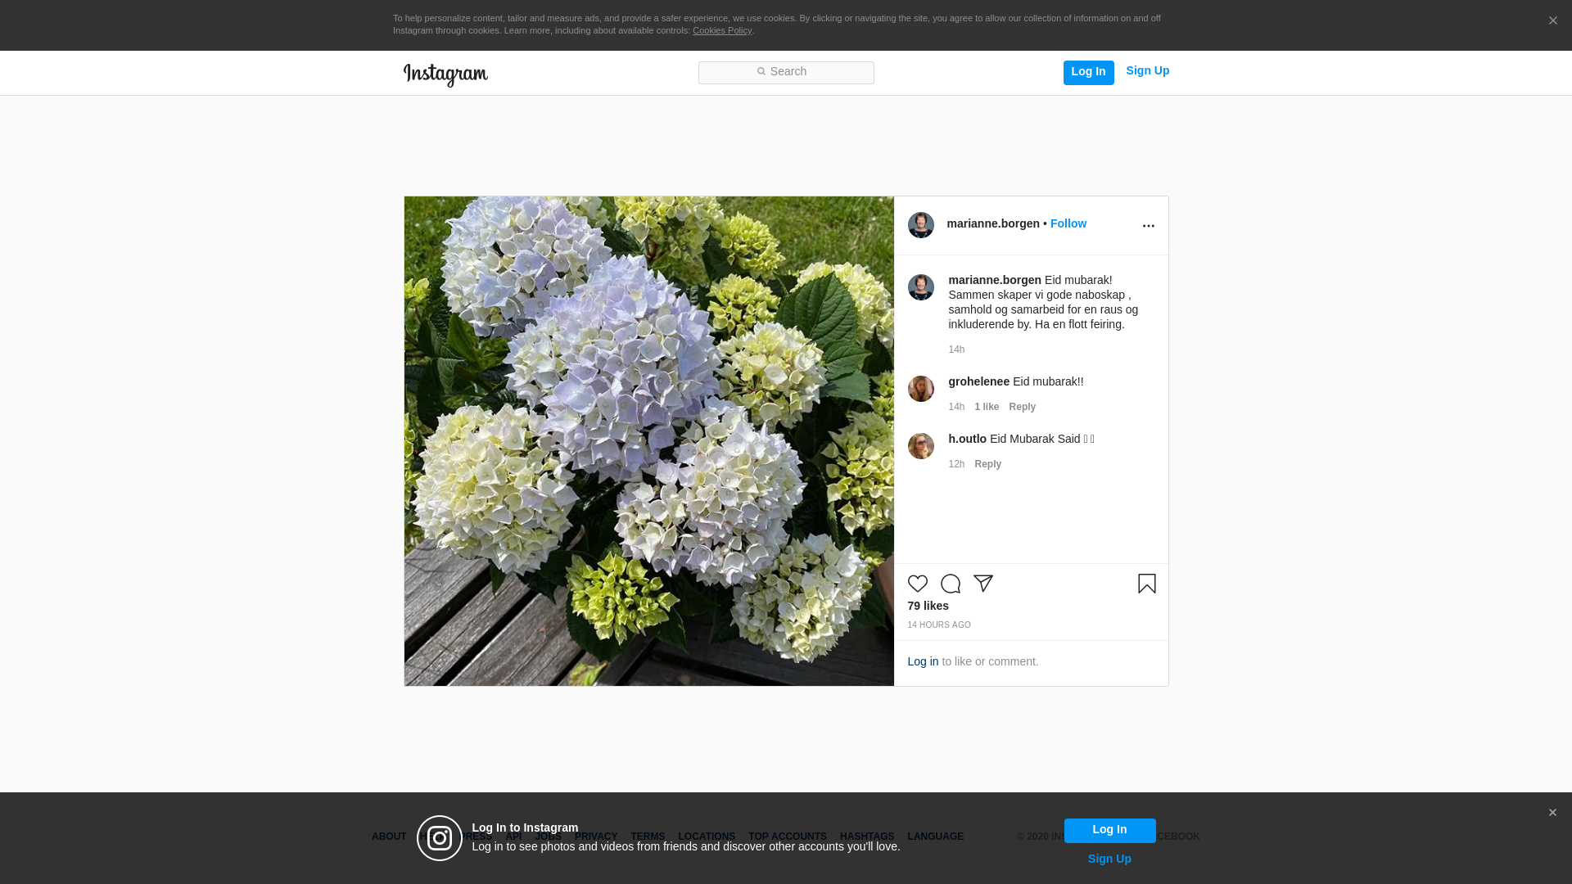Open the Cookies Policy link
This screenshot has height=884, width=1572.
pyautogui.click(x=722, y=30)
